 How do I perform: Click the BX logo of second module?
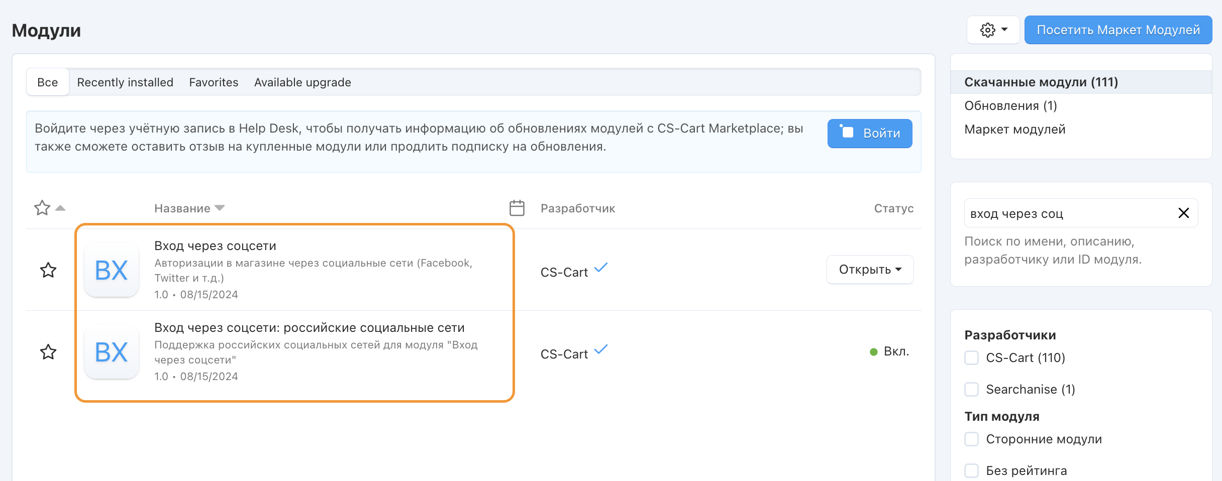112,352
